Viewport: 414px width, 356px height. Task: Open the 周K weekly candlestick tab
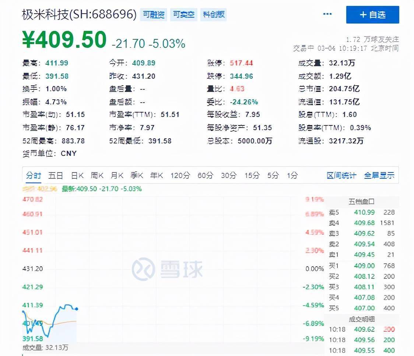pos(97,175)
